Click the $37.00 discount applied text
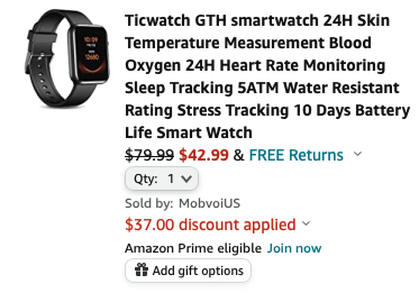Screen dimensions: 419x293 [x=210, y=225]
